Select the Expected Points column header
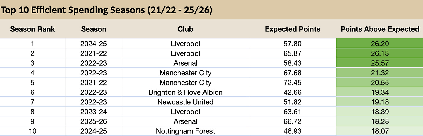This screenshot has height=136, width=423. click(293, 29)
